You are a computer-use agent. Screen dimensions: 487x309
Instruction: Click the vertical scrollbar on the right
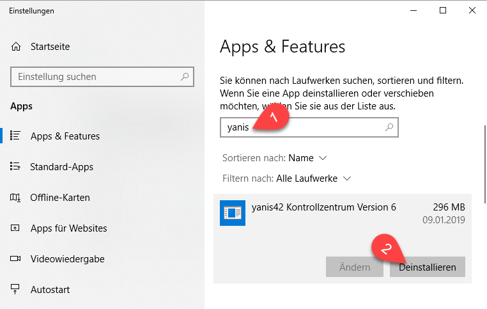pyautogui.click(x=484, y=166)
